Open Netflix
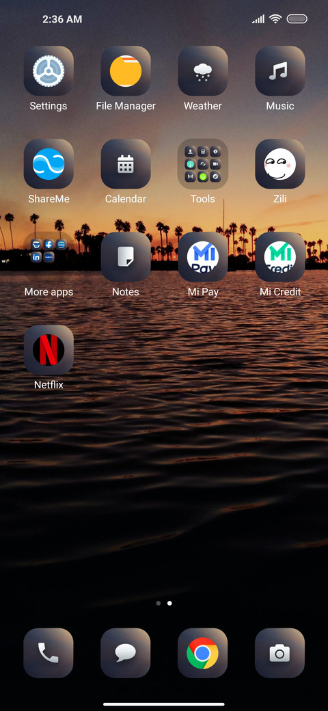This screenshot has width=328, height=711. pos(49,349)
